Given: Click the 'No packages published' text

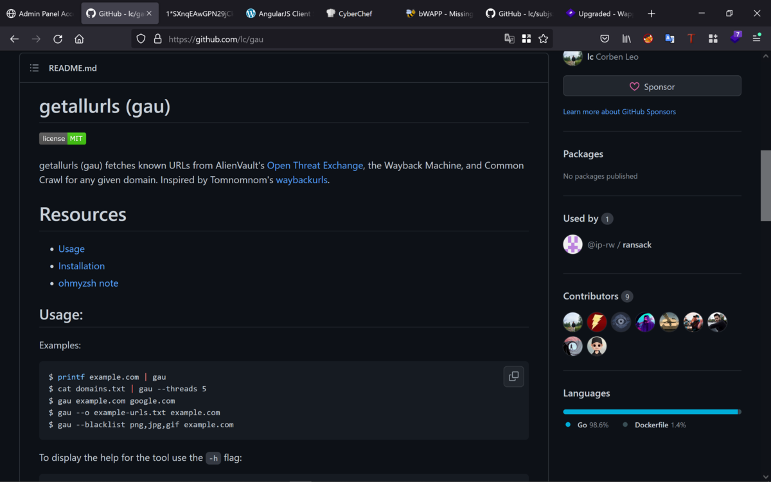Looking at the screenshot, I should click(x=601, y=176).
